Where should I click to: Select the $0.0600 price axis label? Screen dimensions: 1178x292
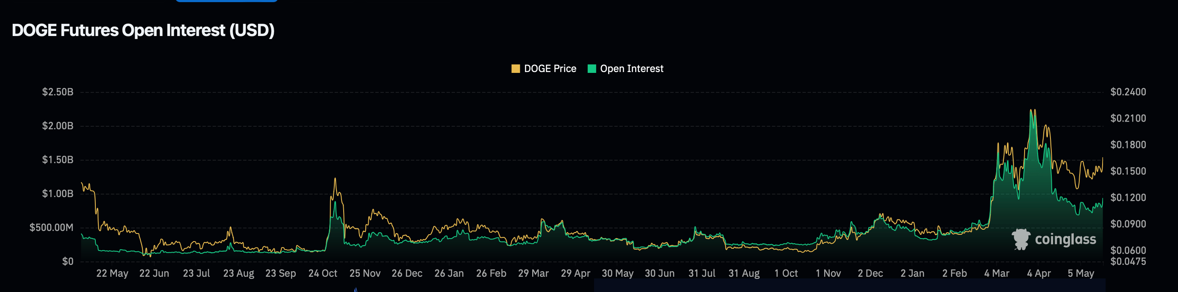pos(1128,250)
